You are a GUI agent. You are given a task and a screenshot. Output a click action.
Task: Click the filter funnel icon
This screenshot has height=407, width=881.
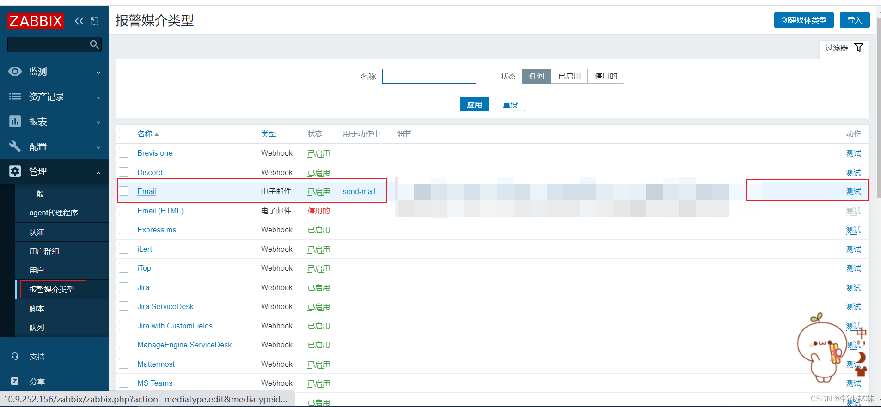(x=859, y=48)
